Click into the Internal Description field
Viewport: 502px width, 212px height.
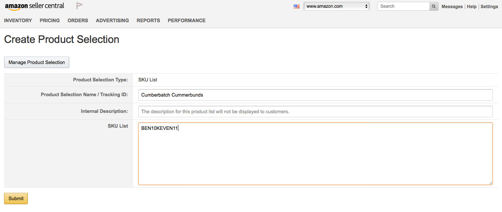[315, 111]
